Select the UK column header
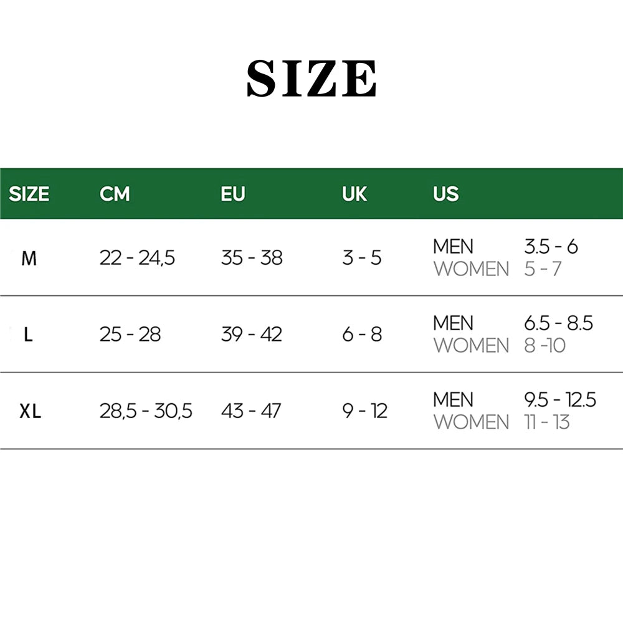Screen dimensions: 623x623 [x=354, y=194]
